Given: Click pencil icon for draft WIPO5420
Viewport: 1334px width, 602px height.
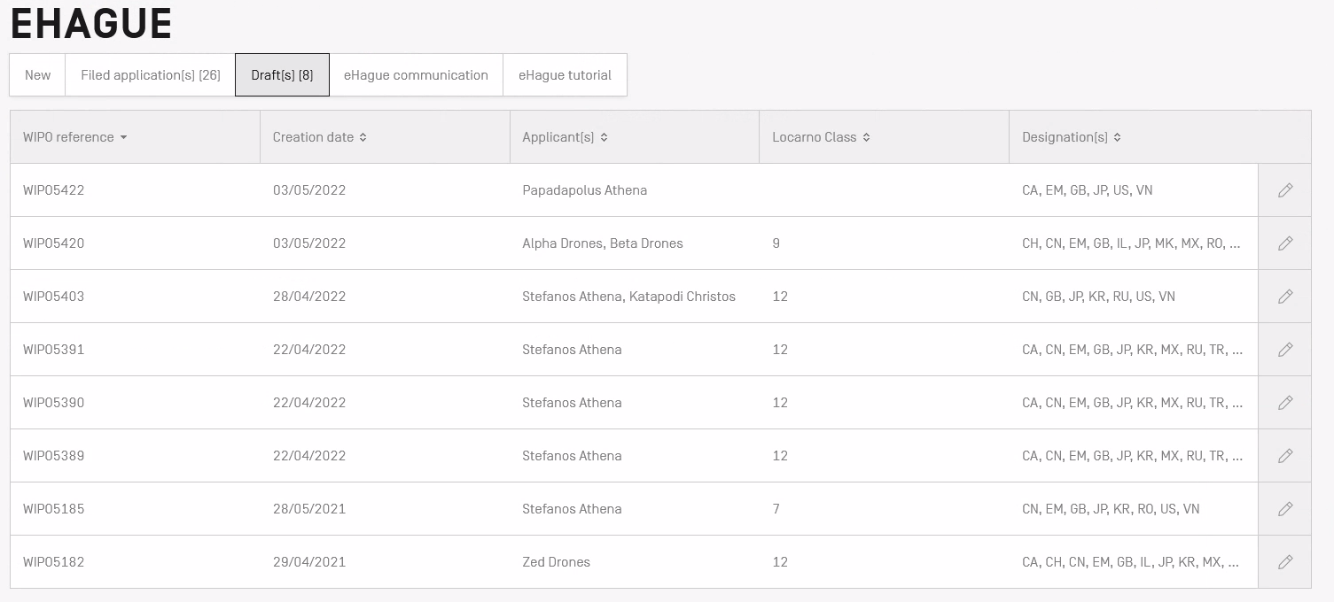Looking at the screenshot, I should 1284,243.
